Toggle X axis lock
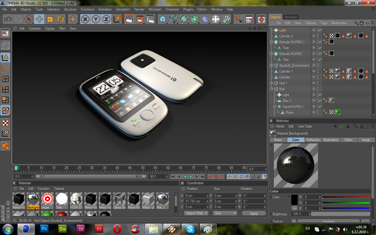 coord(85,19)
